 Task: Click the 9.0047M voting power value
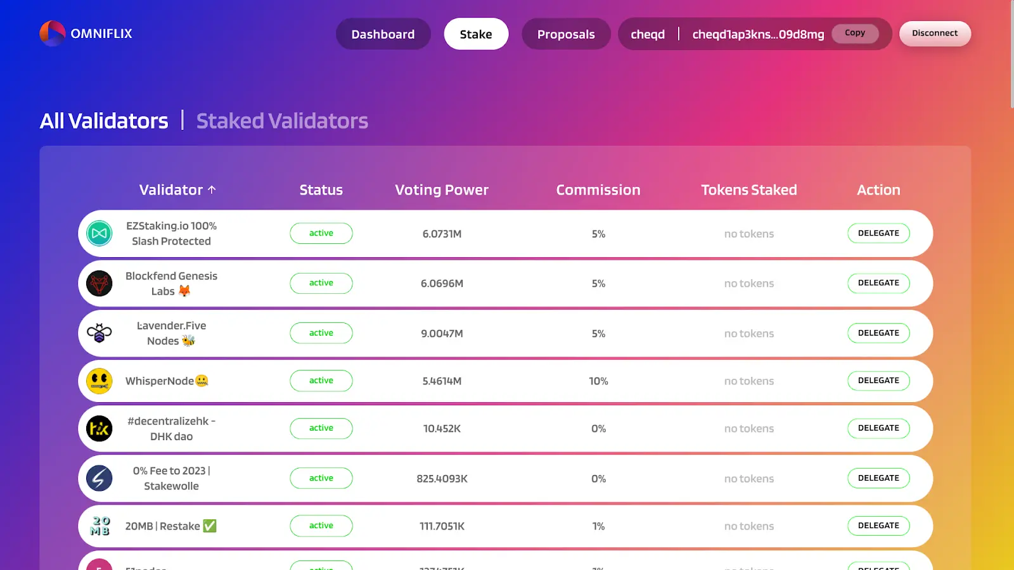point(442,334)
